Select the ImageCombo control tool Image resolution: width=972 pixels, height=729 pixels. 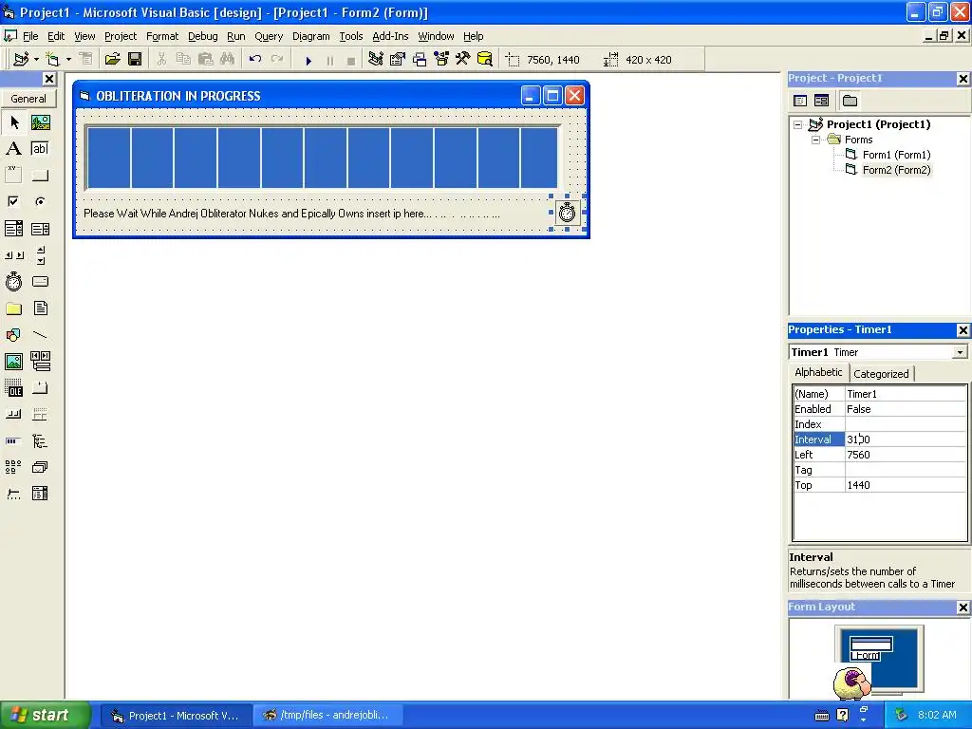pos(40,494)
